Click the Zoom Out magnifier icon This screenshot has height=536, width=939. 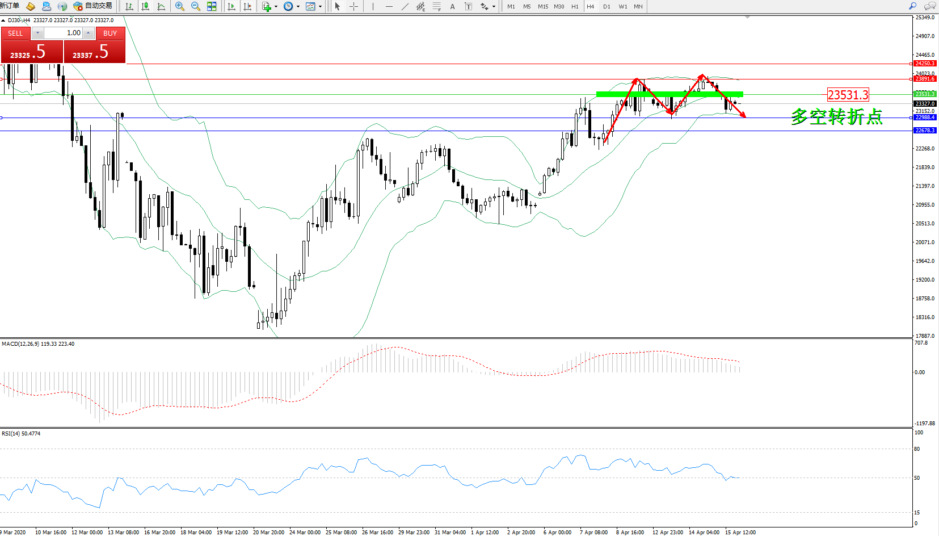tap(196, 6)
